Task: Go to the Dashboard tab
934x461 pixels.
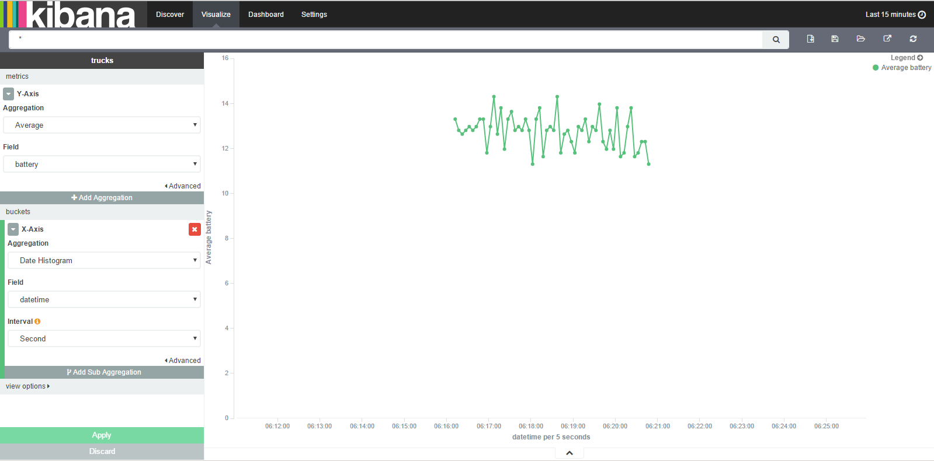Action: pyautogui.click(x=266, y=15)
